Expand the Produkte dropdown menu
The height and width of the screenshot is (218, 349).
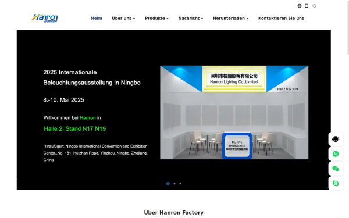pos(156,18)
